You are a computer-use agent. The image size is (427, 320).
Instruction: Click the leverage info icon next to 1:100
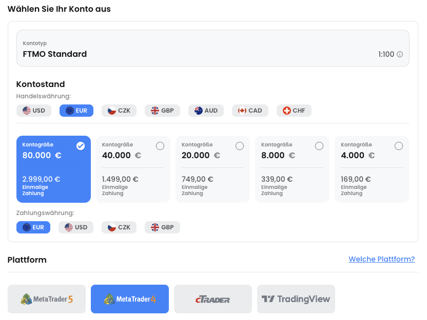pos(399,54)
